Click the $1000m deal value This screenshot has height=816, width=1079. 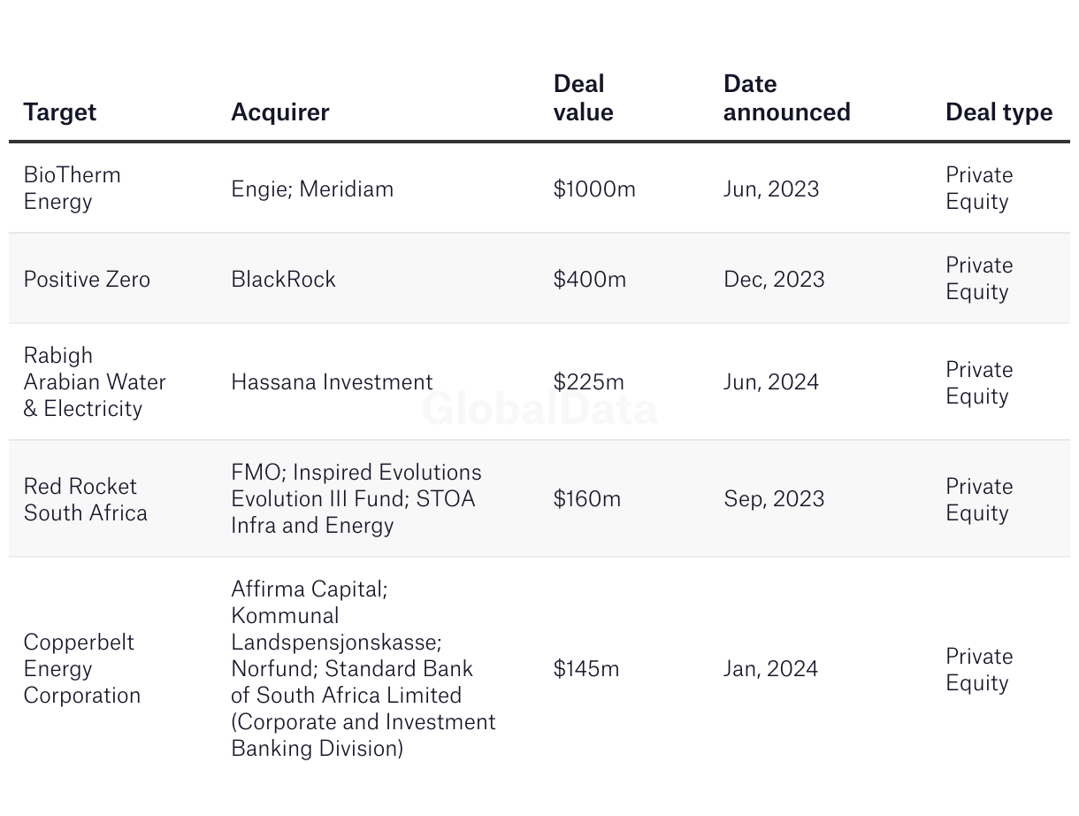coord(594,189)
